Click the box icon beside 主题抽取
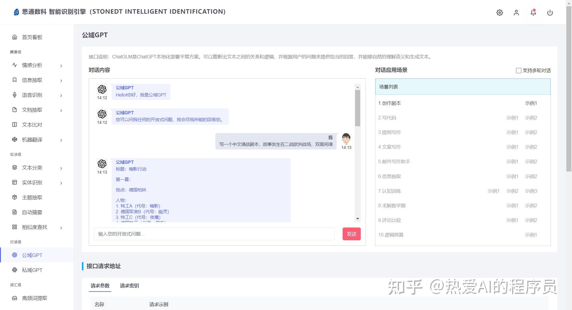The image size is (572, 310). coord(15,197)
